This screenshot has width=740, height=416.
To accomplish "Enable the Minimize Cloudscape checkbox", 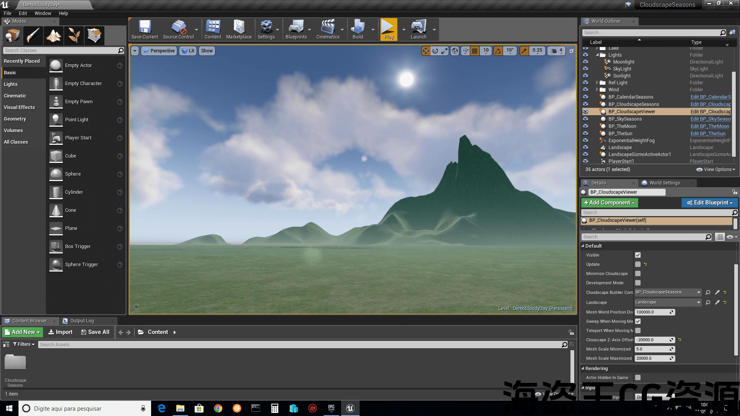I will point(638,273).
